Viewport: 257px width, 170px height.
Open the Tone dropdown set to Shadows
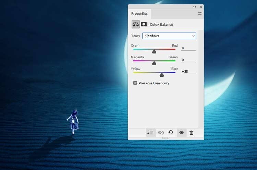pos(169,36)
